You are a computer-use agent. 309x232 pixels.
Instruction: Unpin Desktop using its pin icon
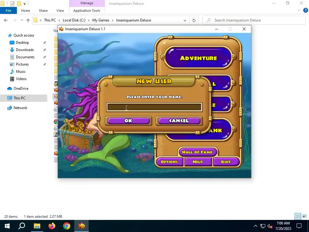45,43
